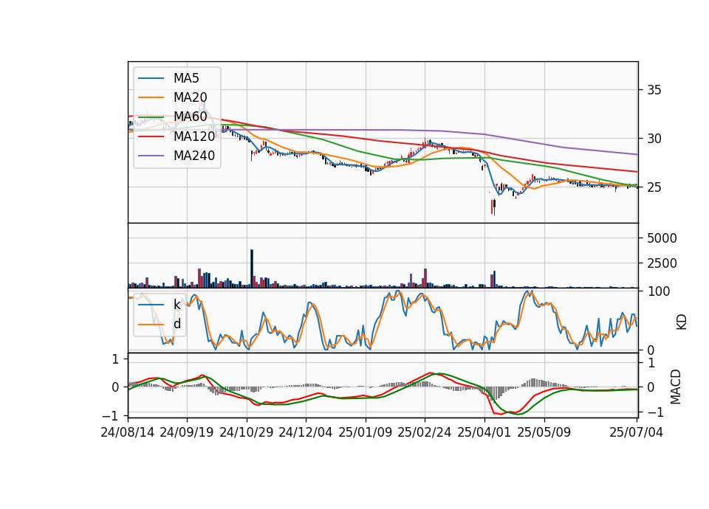Click the 25/05/09 date axis label
The image size is (709, 509).
point(544,432)
